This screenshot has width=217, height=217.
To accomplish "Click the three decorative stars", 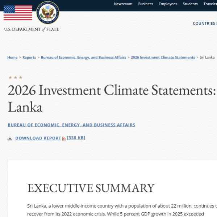I will pyautogui.click(x=15, y=78).
